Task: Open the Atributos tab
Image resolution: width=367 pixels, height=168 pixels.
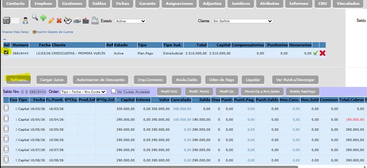Action: pos(270,4)
